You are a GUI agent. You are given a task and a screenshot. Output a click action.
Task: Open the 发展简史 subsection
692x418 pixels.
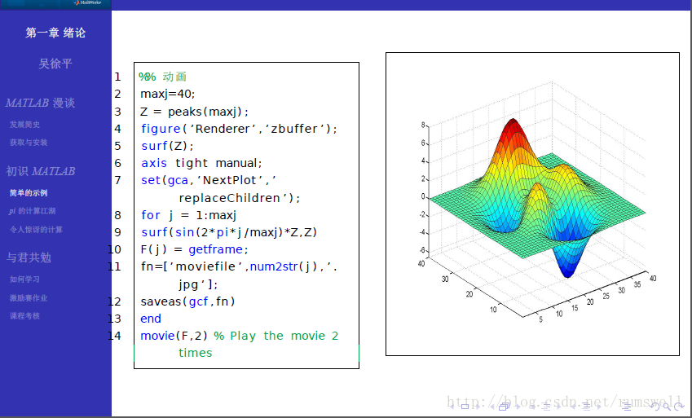[x=24, y=125]
